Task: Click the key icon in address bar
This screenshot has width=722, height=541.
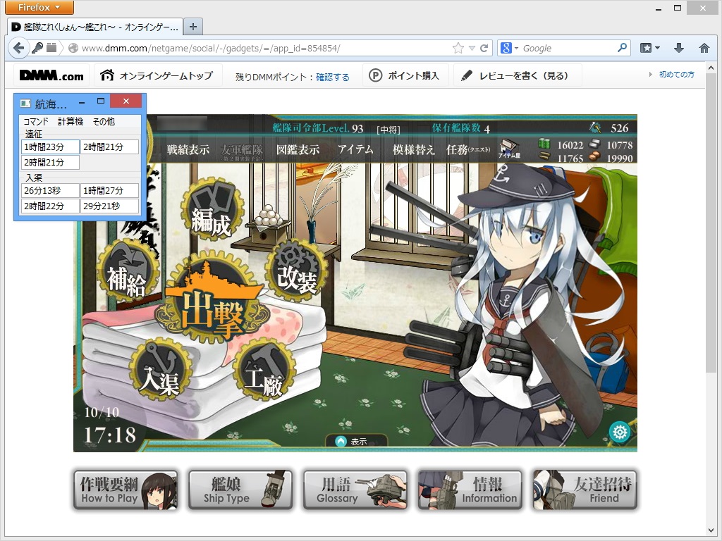Action: click(37, 48)
